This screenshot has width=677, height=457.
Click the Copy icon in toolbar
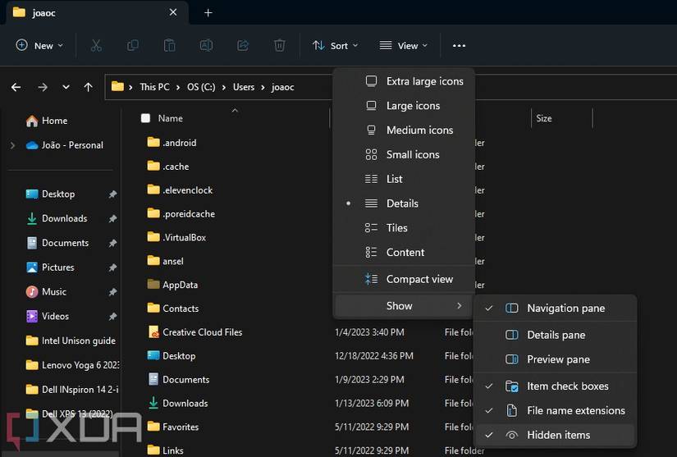pos(133,46)
